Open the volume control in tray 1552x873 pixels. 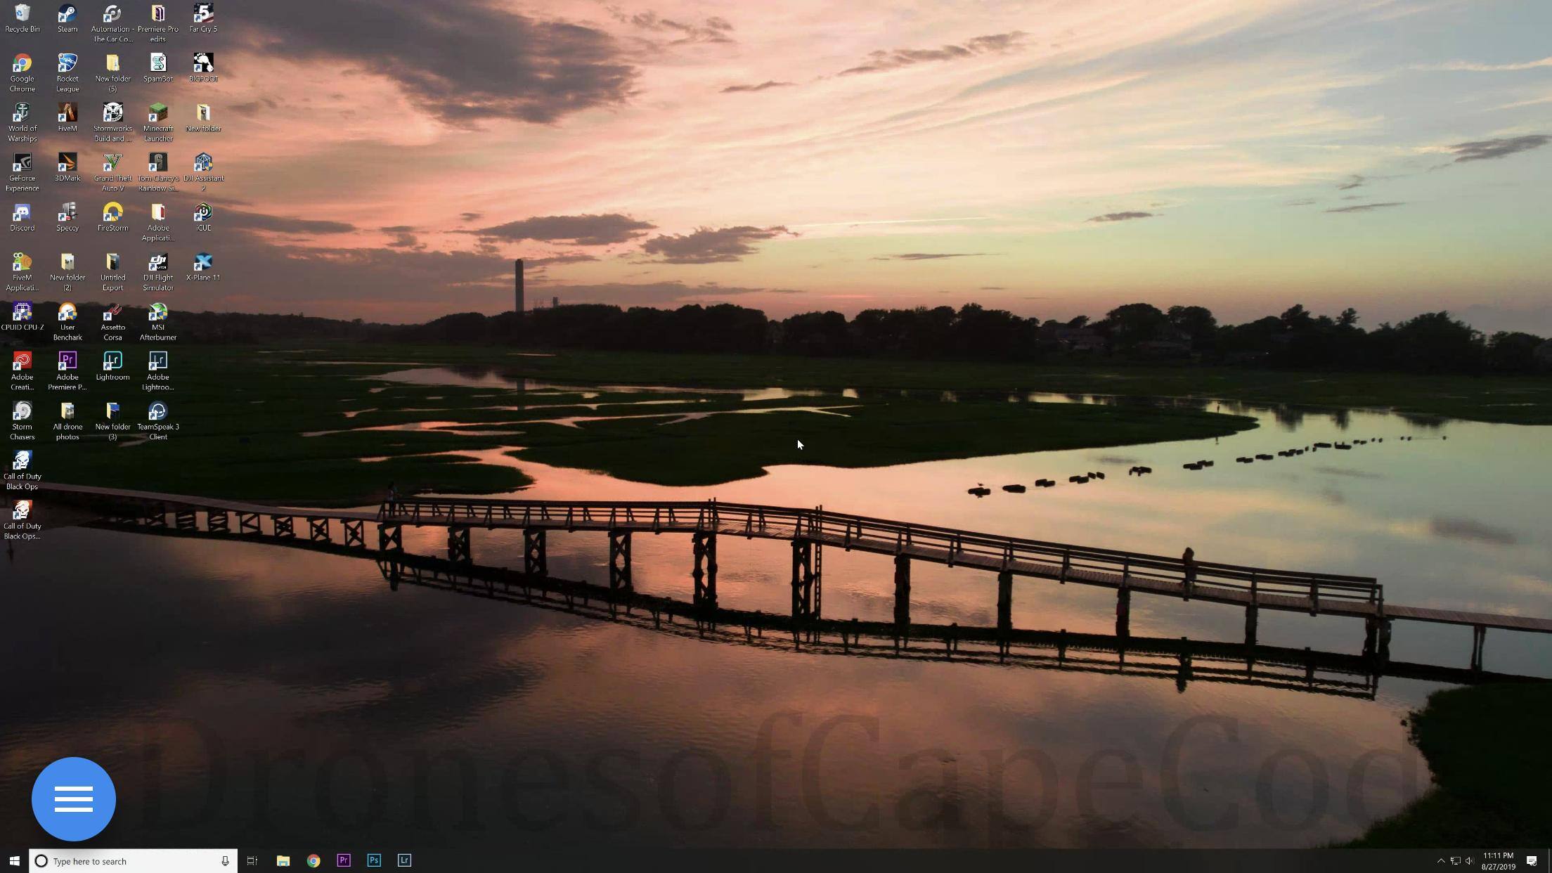click(x=1470, y=861)
